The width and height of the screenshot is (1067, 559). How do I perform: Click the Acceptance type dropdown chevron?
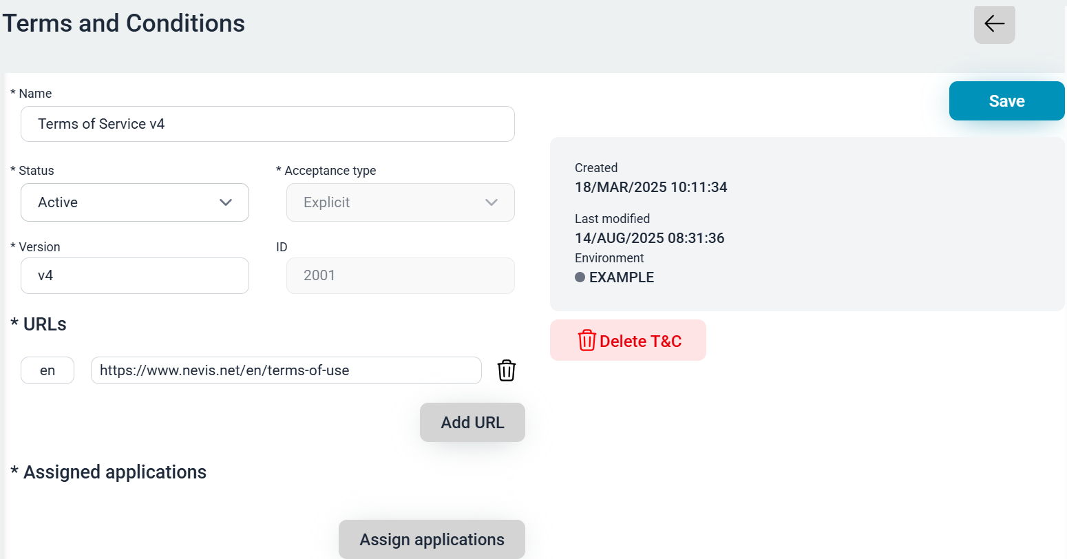point(492,202)
